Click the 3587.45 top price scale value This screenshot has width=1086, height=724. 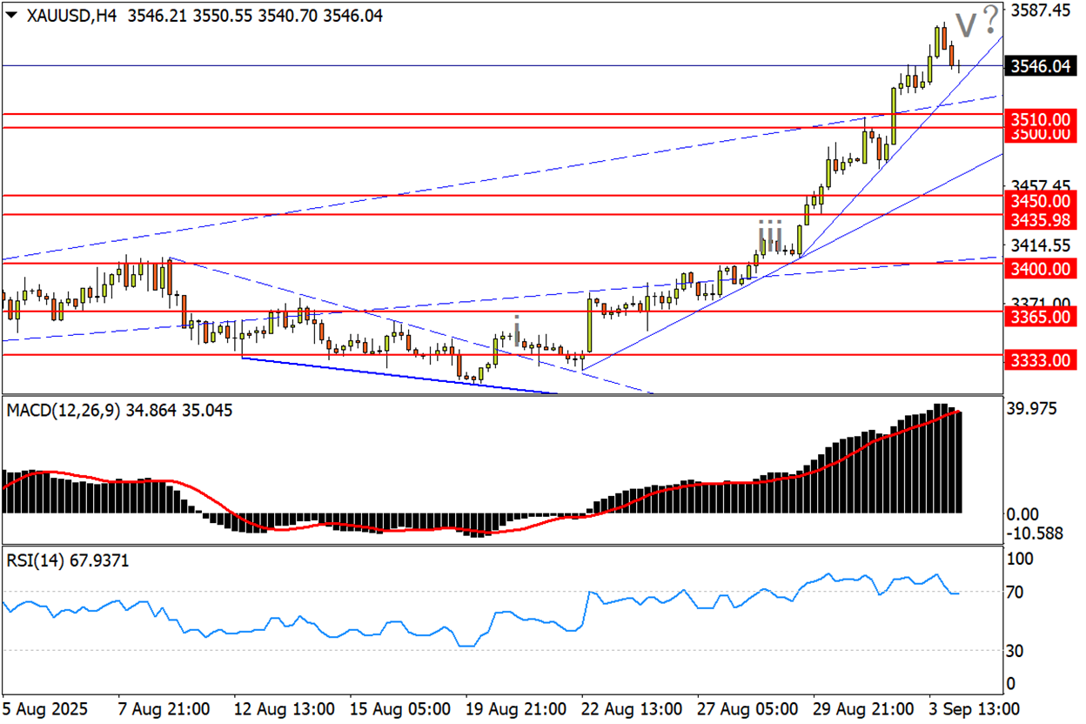1041,10
